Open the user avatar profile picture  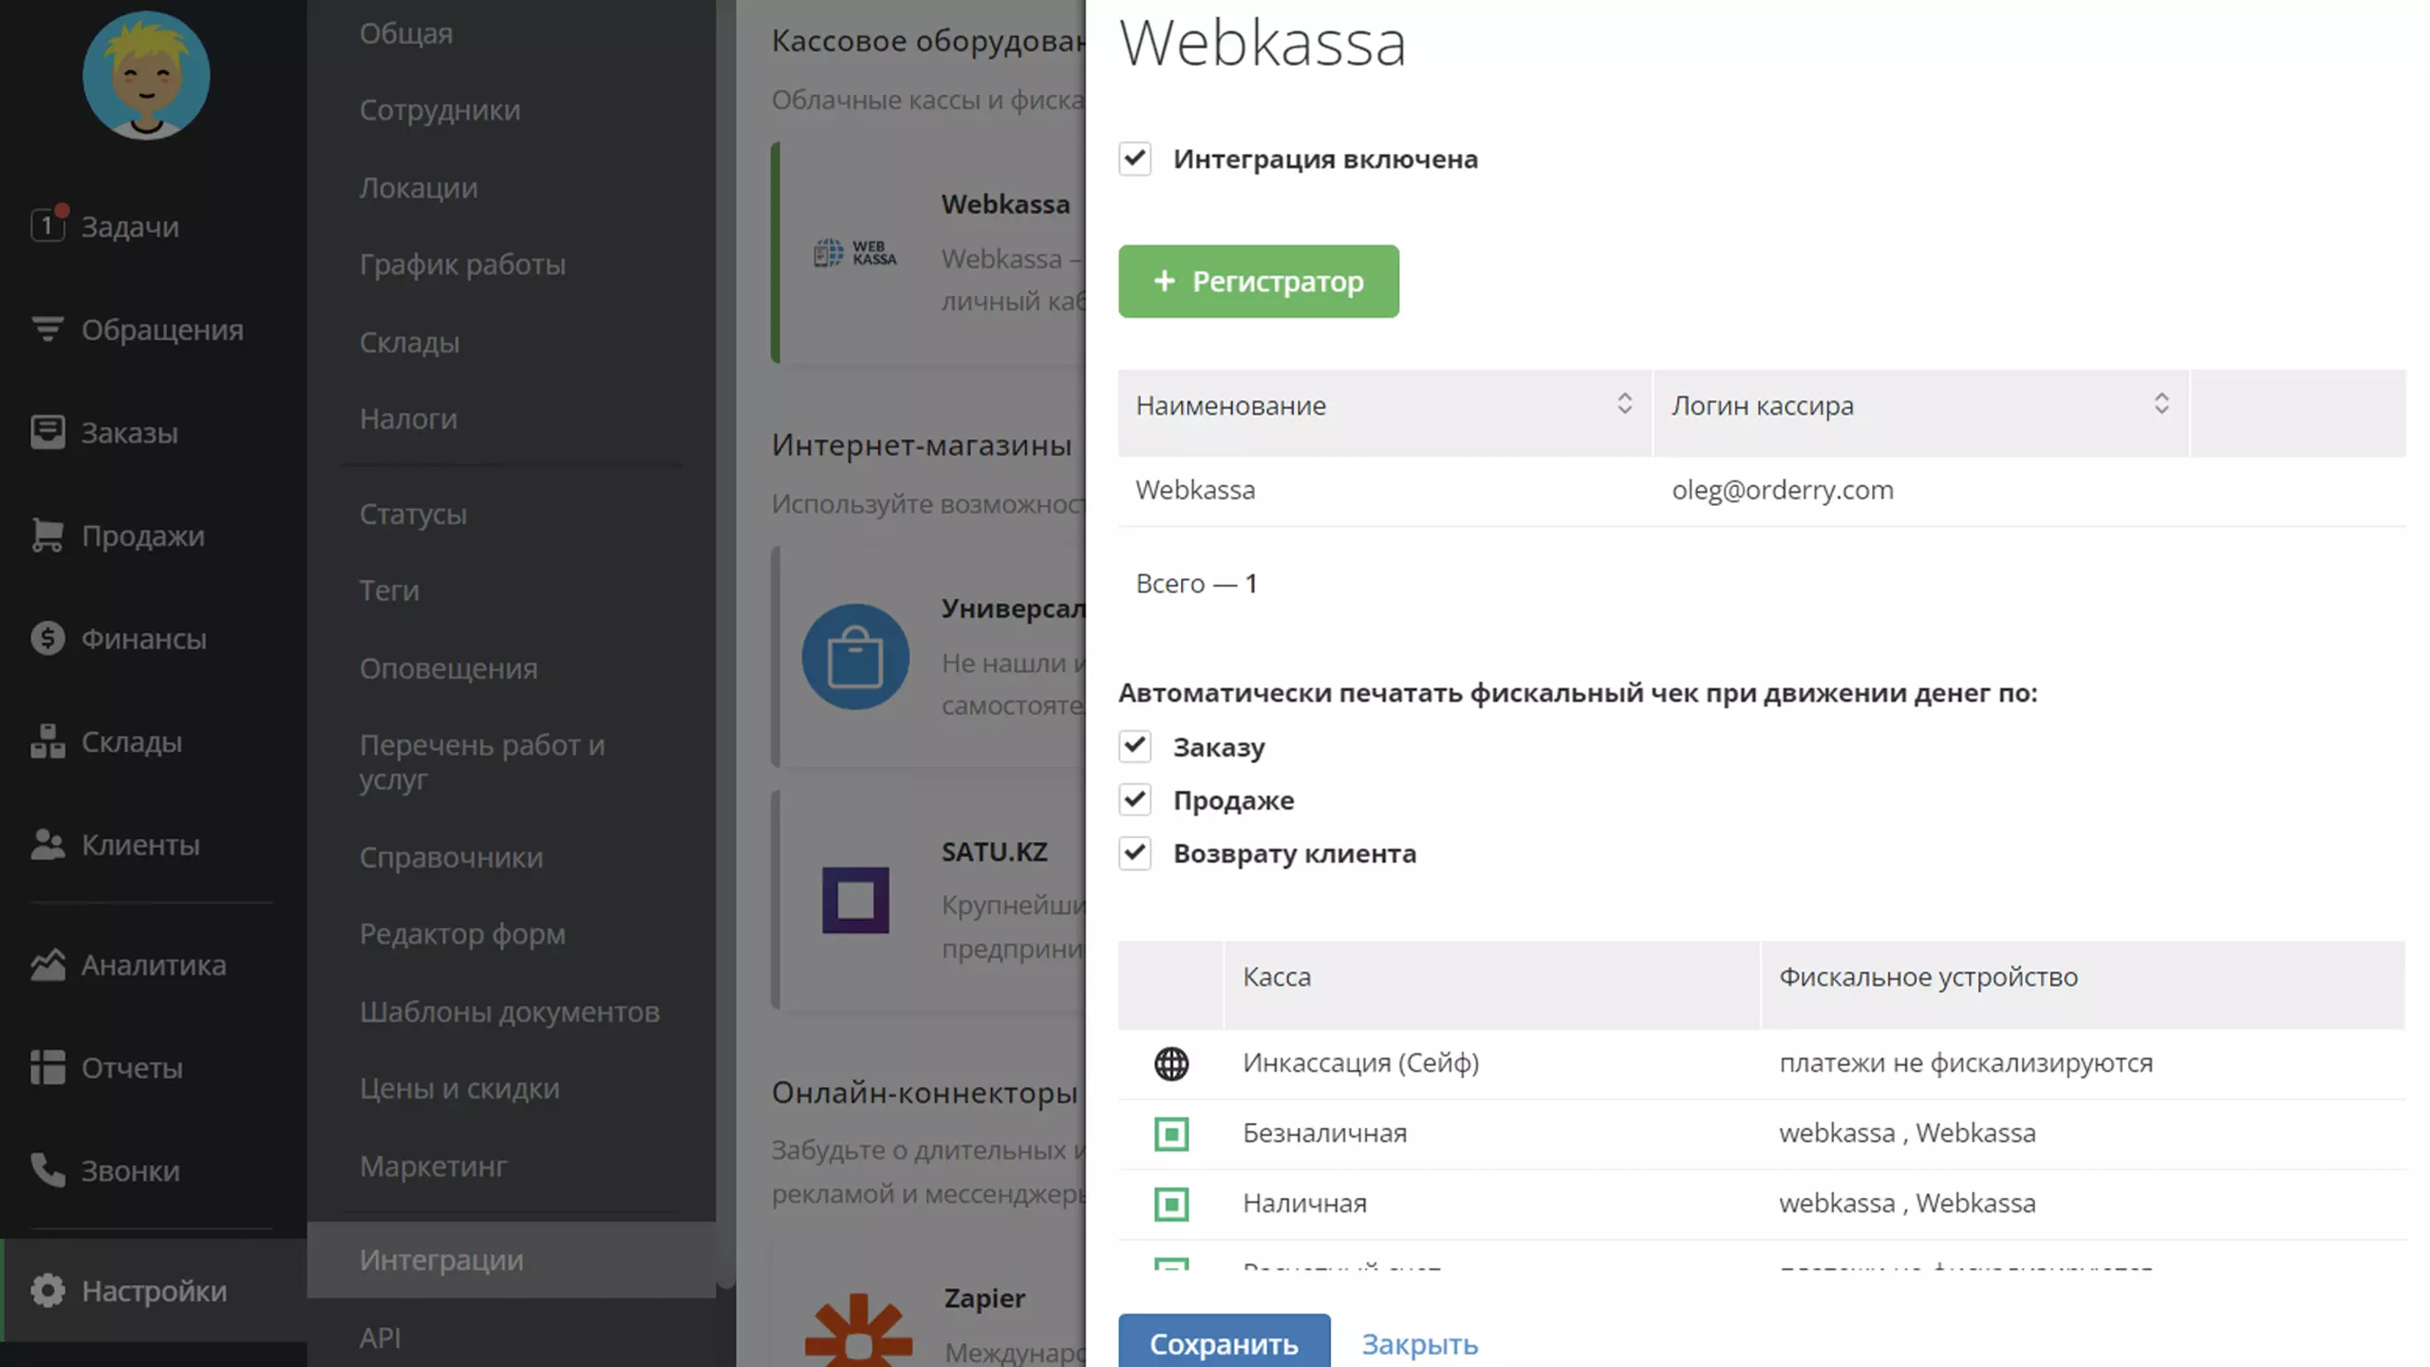[146, 76]
